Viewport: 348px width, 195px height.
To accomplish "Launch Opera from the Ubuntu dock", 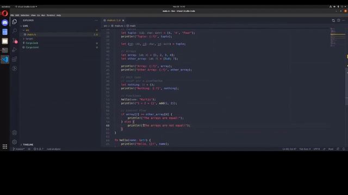I will 5,14.
